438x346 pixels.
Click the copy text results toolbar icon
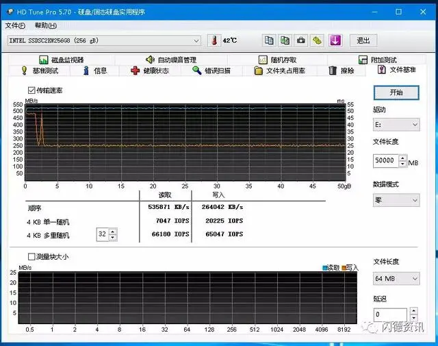point(269,40)
